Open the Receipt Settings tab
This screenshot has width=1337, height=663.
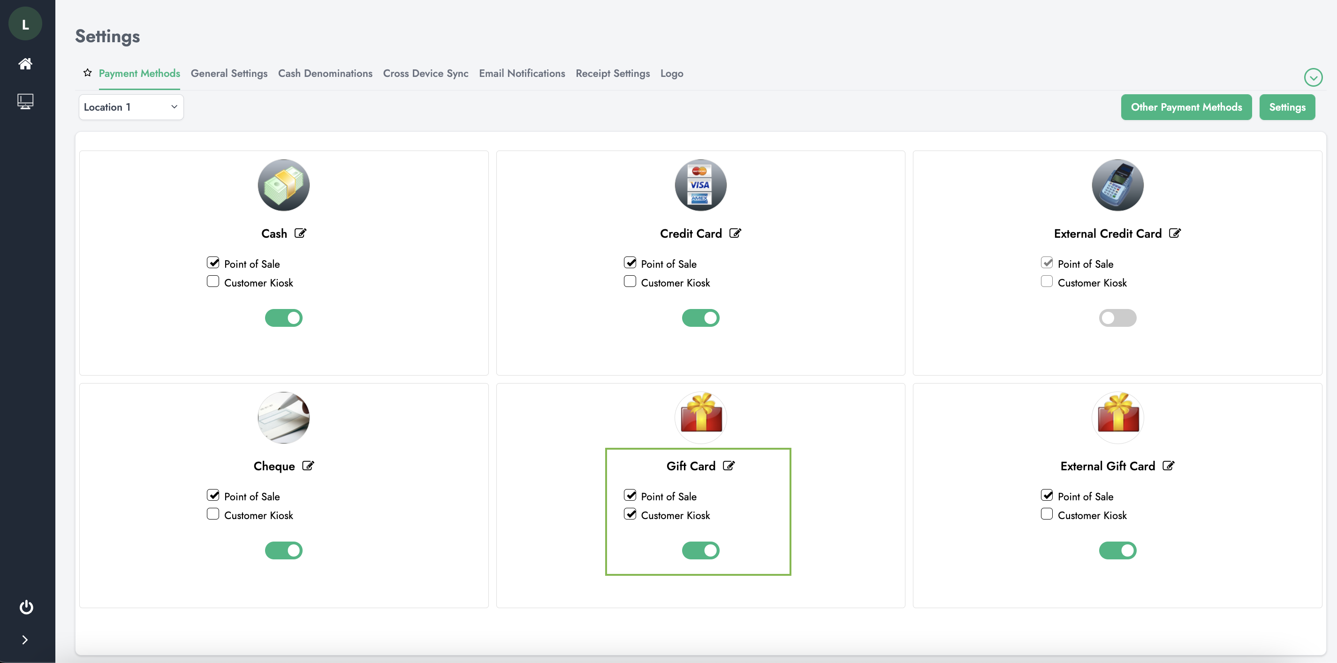coord(613,73)
